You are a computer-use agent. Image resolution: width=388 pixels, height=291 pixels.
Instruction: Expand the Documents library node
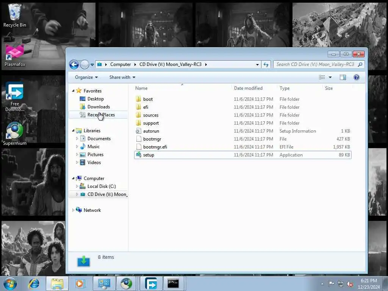[77, 139]
